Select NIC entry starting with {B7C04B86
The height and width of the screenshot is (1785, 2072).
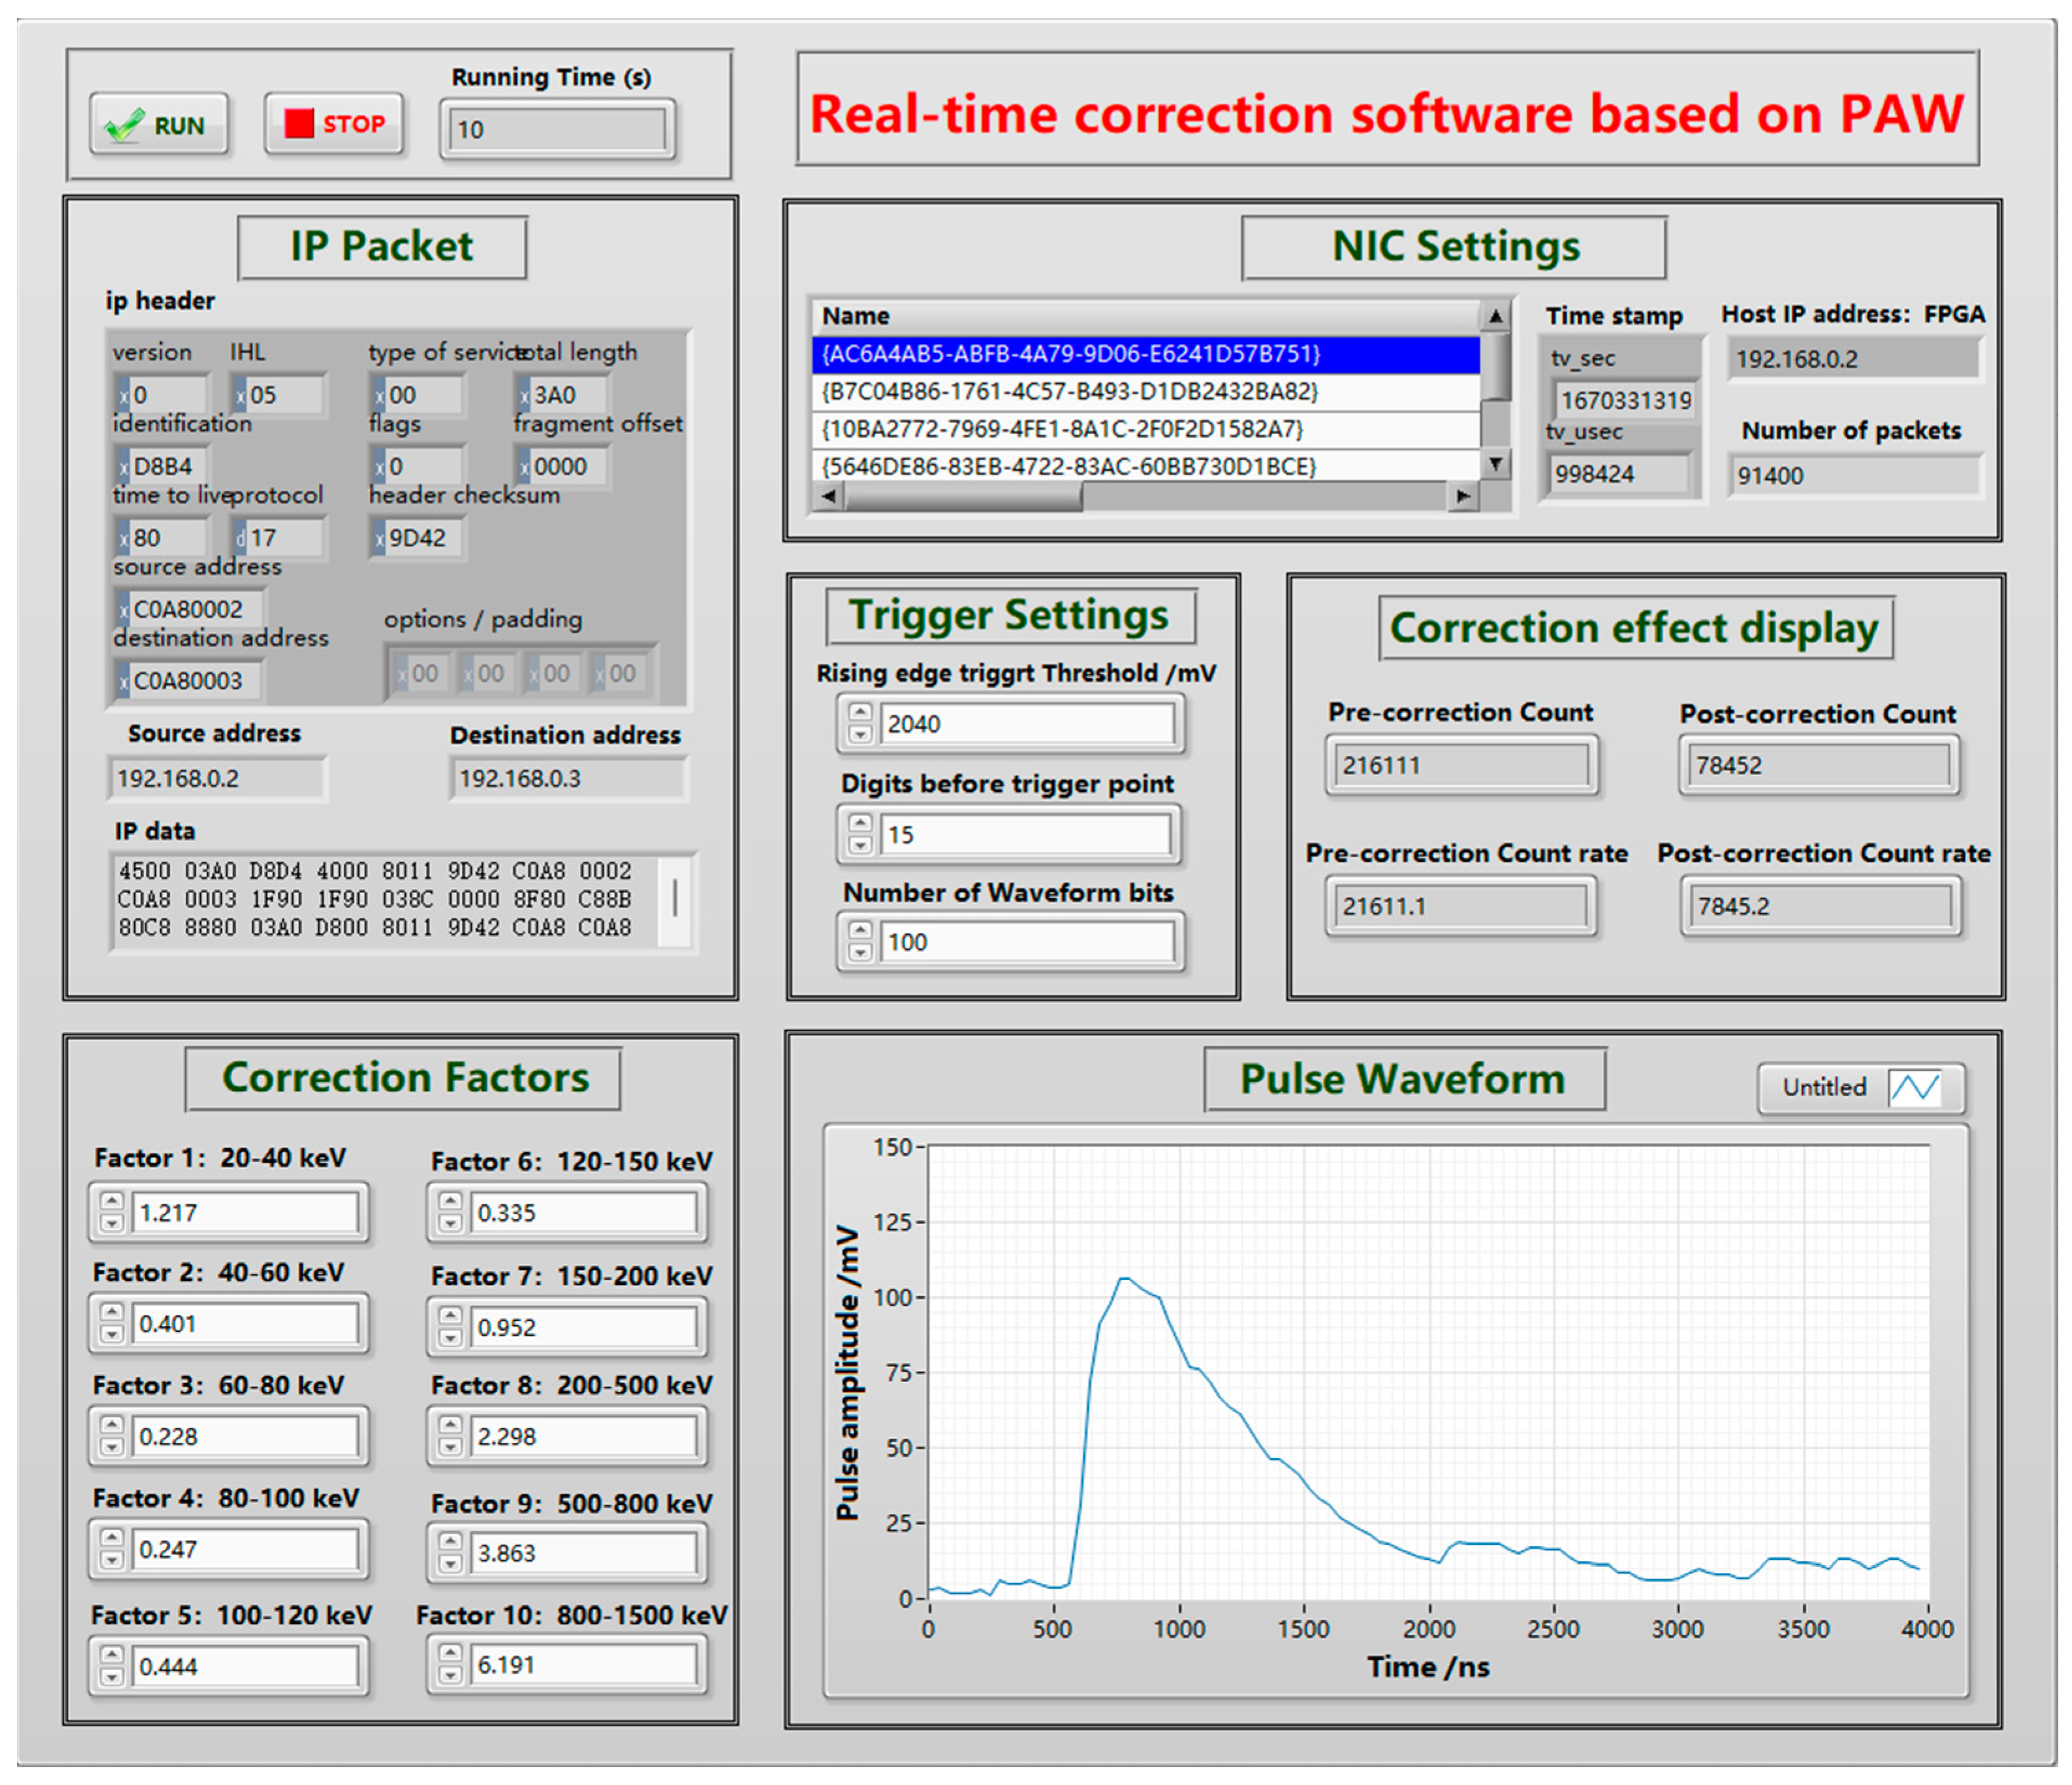[1069, 391]
